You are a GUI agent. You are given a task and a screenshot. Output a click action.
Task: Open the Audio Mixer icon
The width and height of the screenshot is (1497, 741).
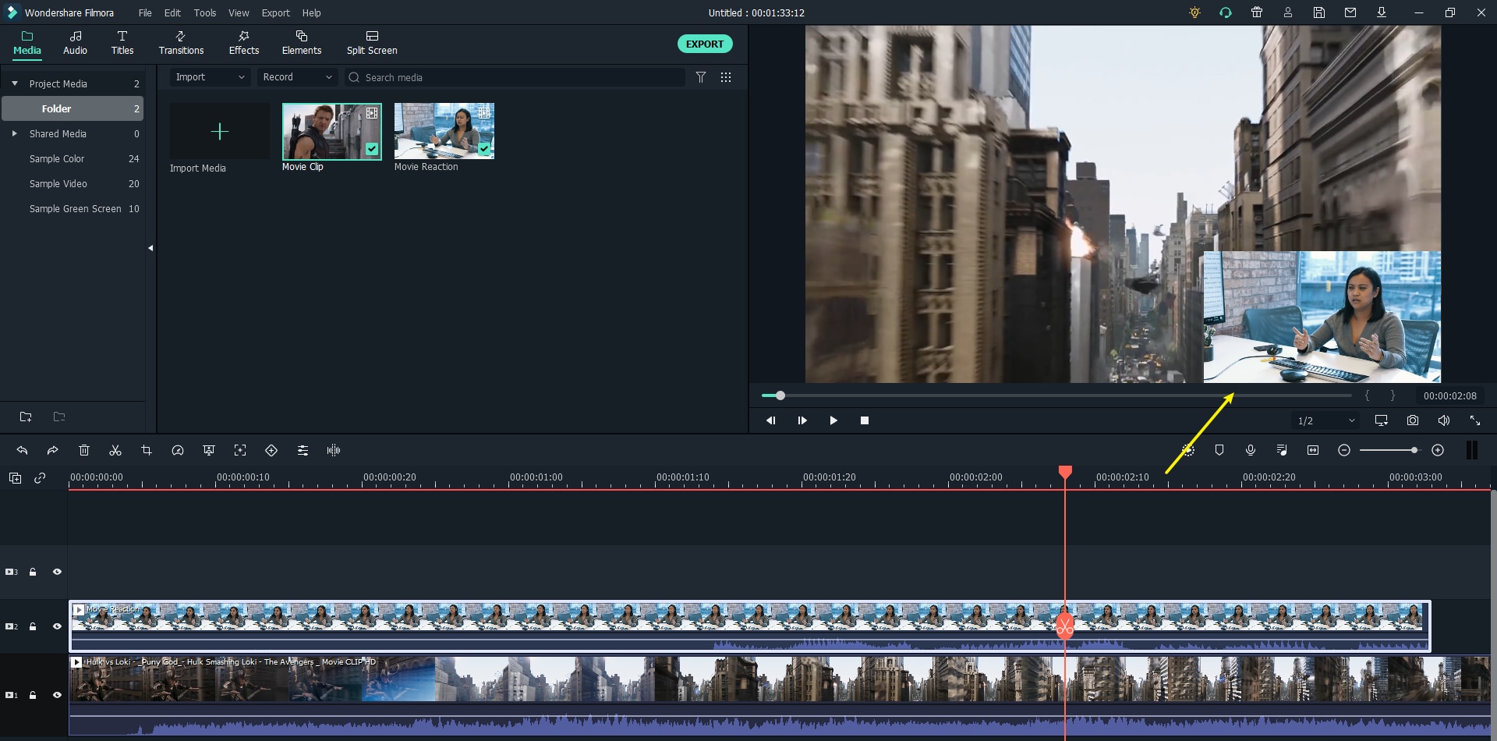(x=1282, y=450)
